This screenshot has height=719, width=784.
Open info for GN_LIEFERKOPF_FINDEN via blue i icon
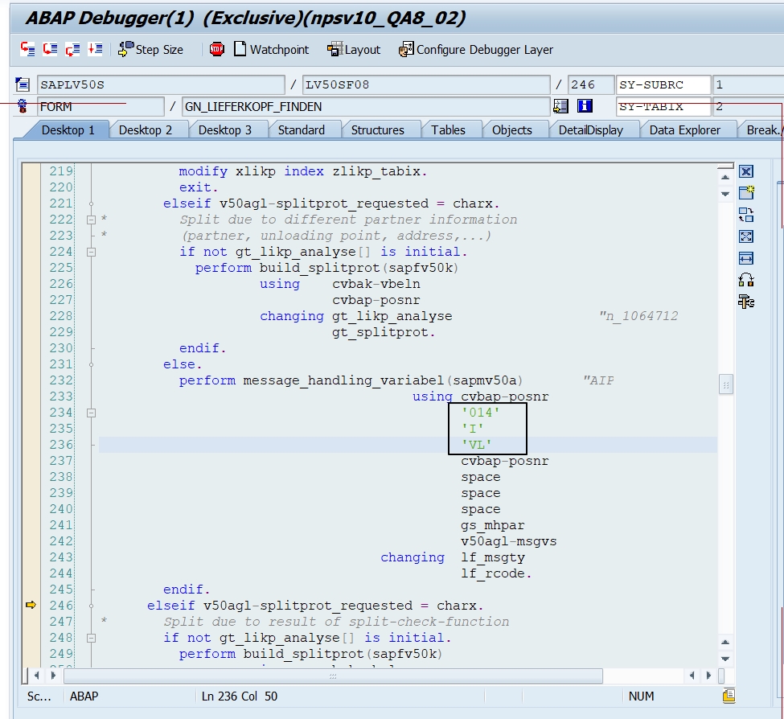(585, 105)
